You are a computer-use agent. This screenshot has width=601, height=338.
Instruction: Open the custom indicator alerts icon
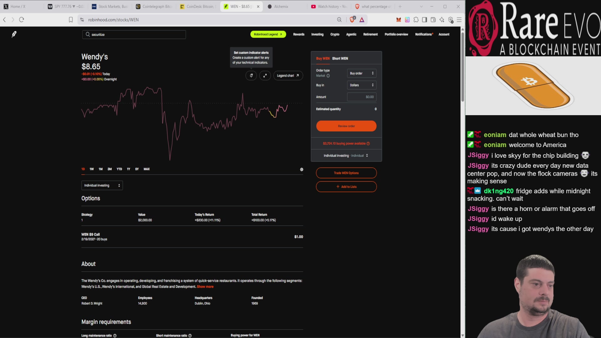(x=251, y=75)
